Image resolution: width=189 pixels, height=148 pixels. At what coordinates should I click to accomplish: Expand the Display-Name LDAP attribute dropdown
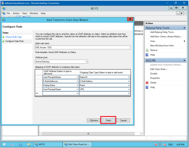(77, 85)
